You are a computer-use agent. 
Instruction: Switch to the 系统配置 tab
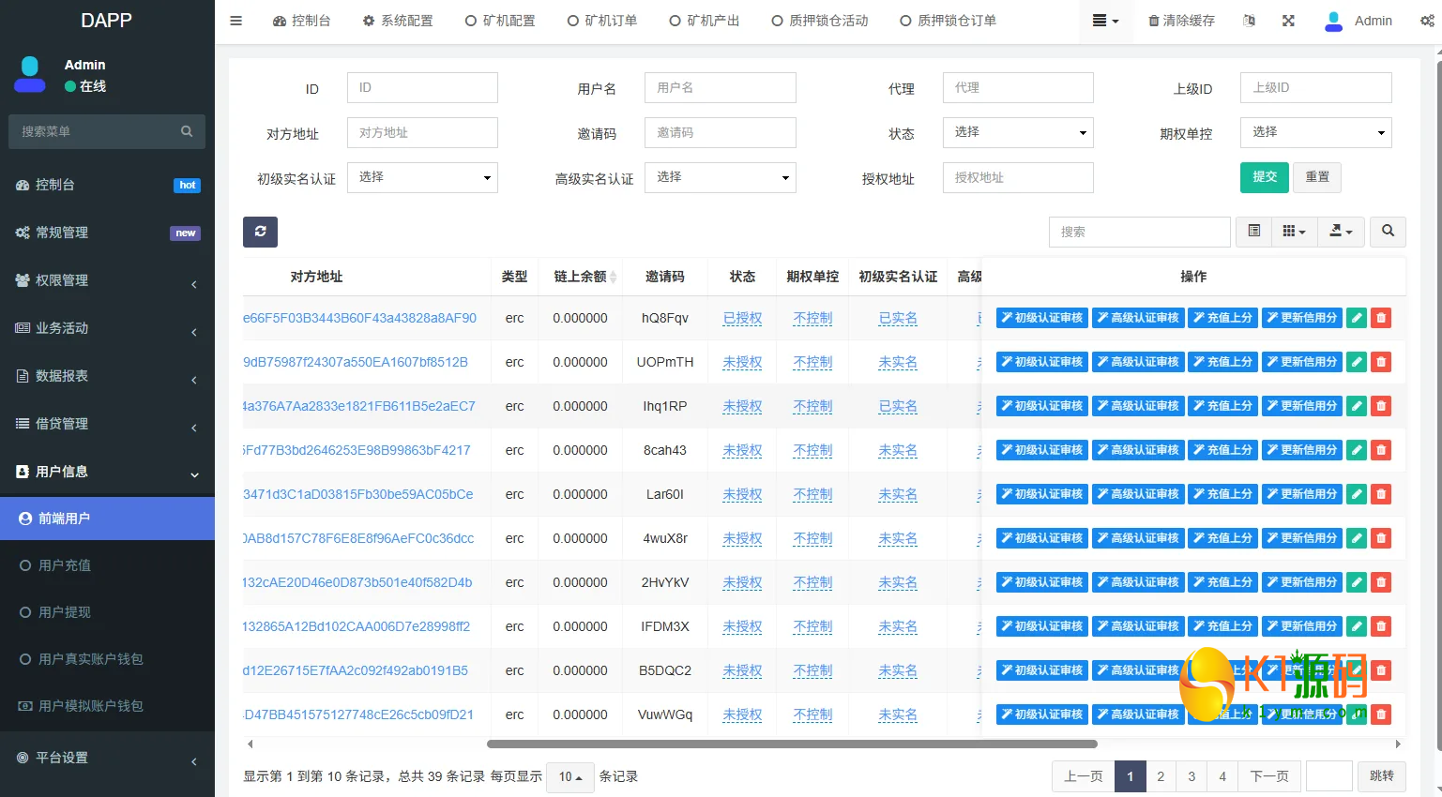pos(398,21)
